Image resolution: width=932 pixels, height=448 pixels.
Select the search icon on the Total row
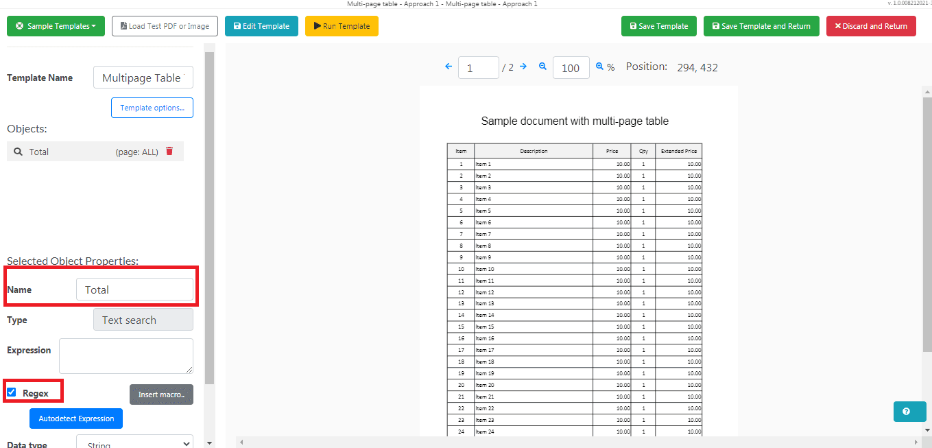(18, 151)
